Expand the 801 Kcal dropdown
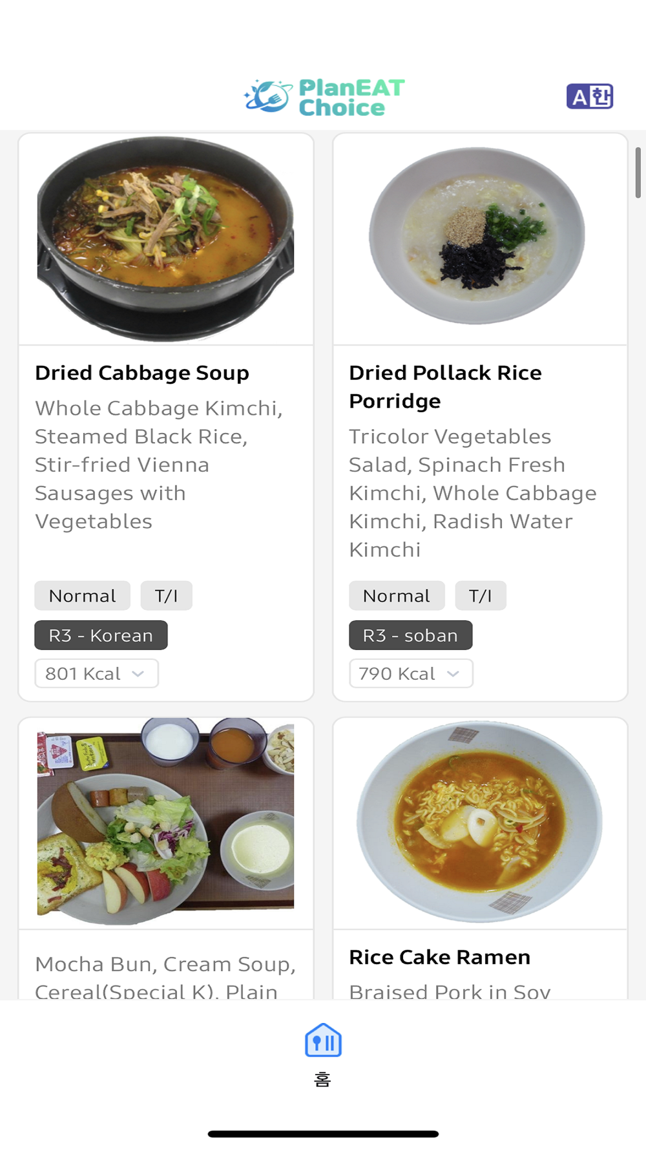Image resolution: width=646 pixels, height=1149 pixels. pyautogui.click(x=96, y=673)
